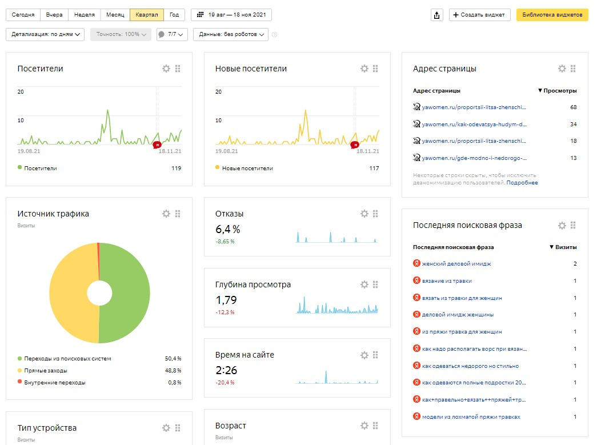Viewport: 605px width, 445px height.
Task: Open Данные: без роботов dropdown
Action: [230, 34]
